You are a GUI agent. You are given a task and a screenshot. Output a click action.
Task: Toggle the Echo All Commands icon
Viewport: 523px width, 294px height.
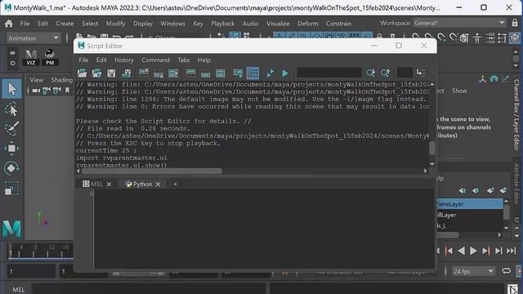[238, 73]
